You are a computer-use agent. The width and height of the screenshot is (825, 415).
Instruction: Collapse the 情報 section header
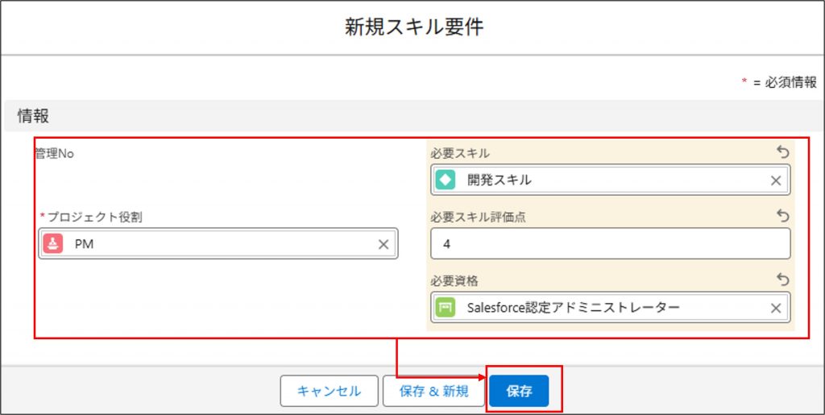(34, 116)
